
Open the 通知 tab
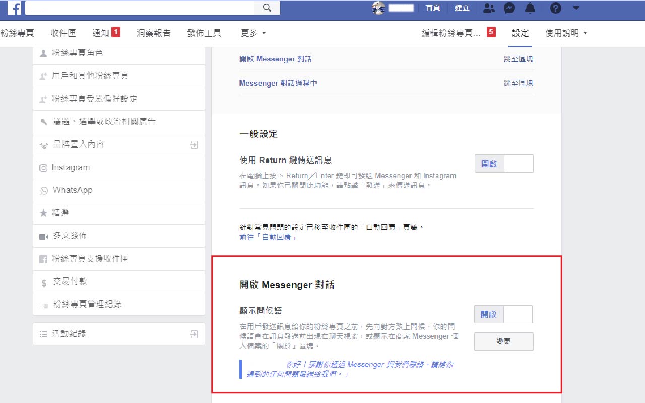[101, 33]
